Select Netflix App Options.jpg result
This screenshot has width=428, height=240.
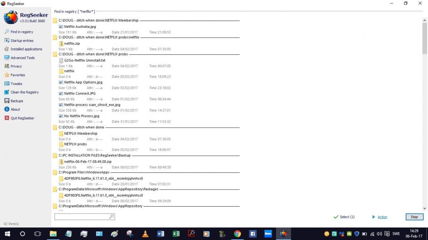pyautogui.click(x=83, y=82)
